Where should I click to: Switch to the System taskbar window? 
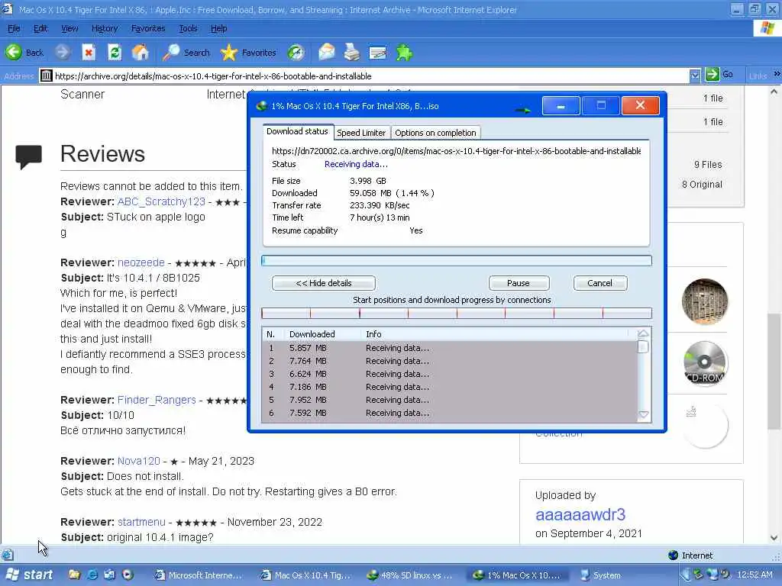point(601,575)
